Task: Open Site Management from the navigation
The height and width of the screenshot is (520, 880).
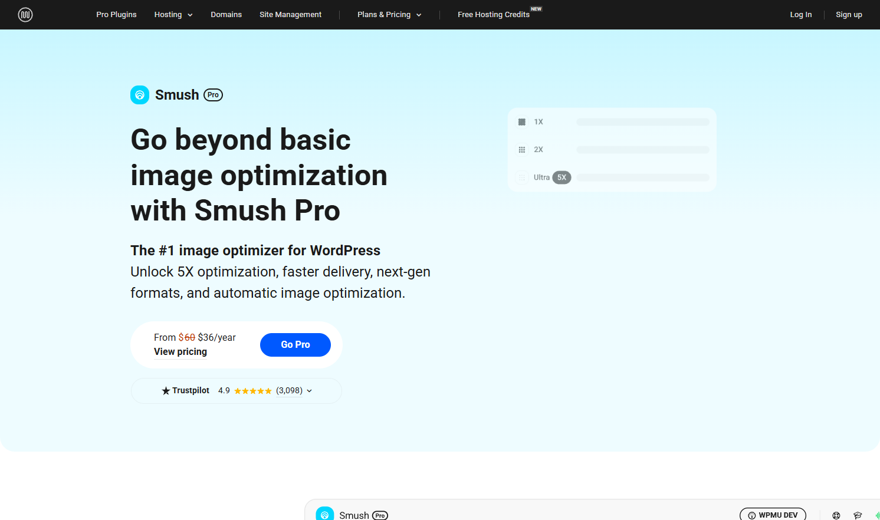Action: [291, 15]
